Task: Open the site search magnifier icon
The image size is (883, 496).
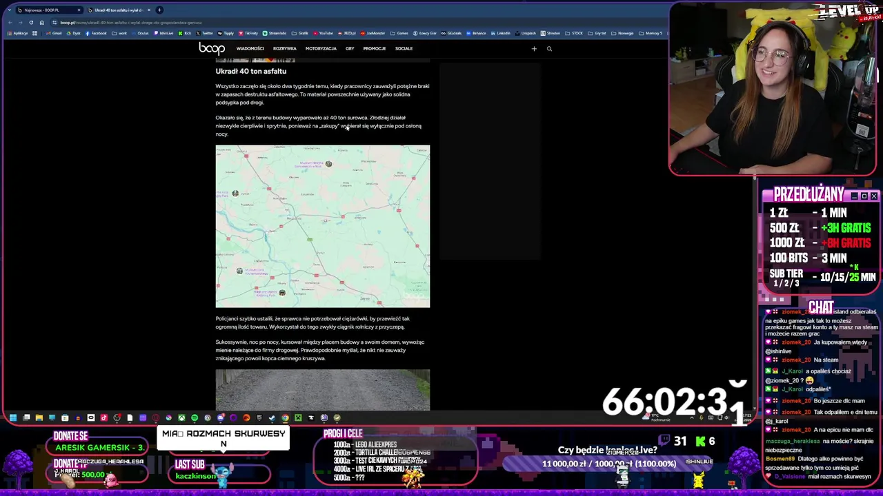Action: coord(549,49)
